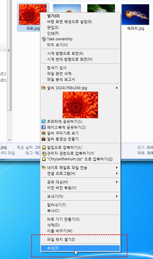Click the 알씨 1024x768x24b jpg icon
Viewport: 153px width, 259px height.
(43, 88)
